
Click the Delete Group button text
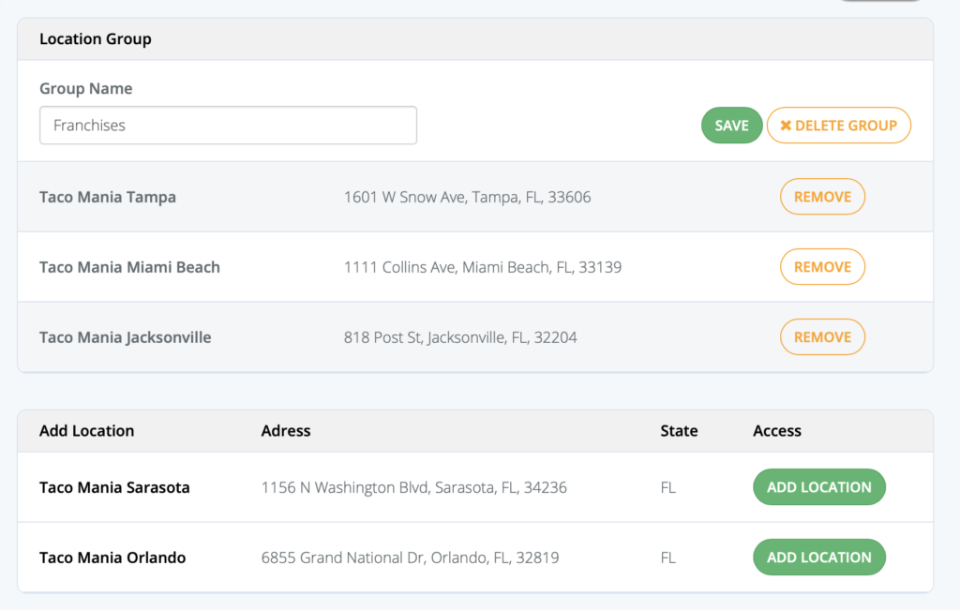pyautogui.click(x=847, y=126)
